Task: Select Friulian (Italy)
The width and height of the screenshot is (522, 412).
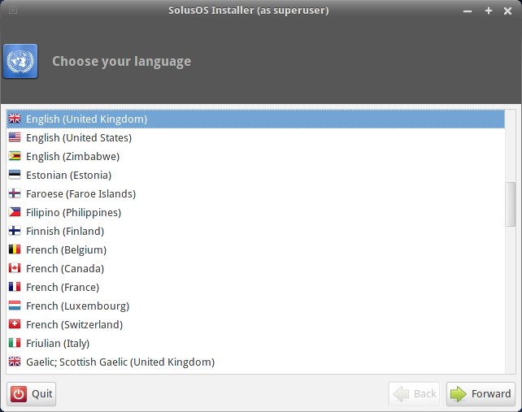Action: [x=255, y=343]
